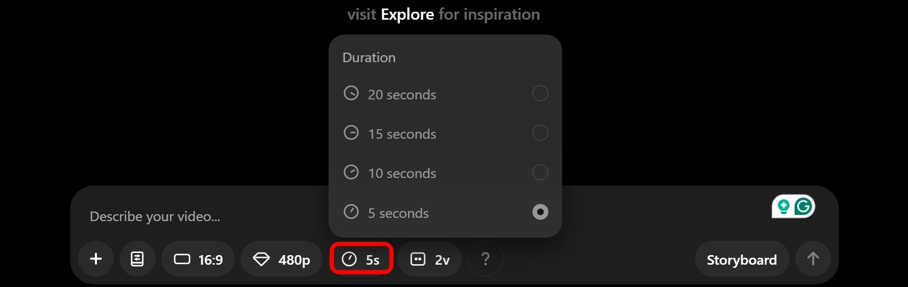The width and height of the screenshot is (908, 287).
Task: Open the 16:9 aspect ratio dropdown
Action: click(x=198, y=259)
